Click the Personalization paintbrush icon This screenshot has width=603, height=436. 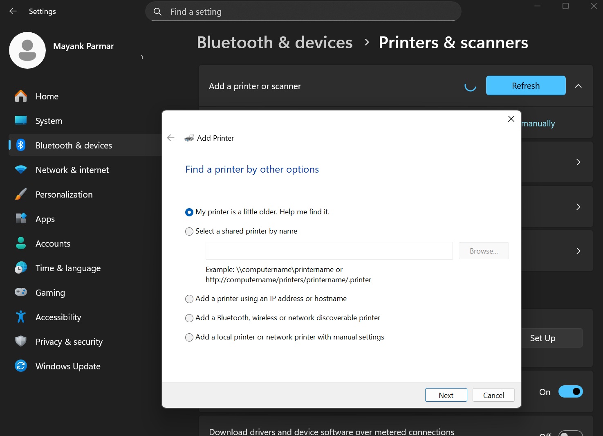pos(20,194)
